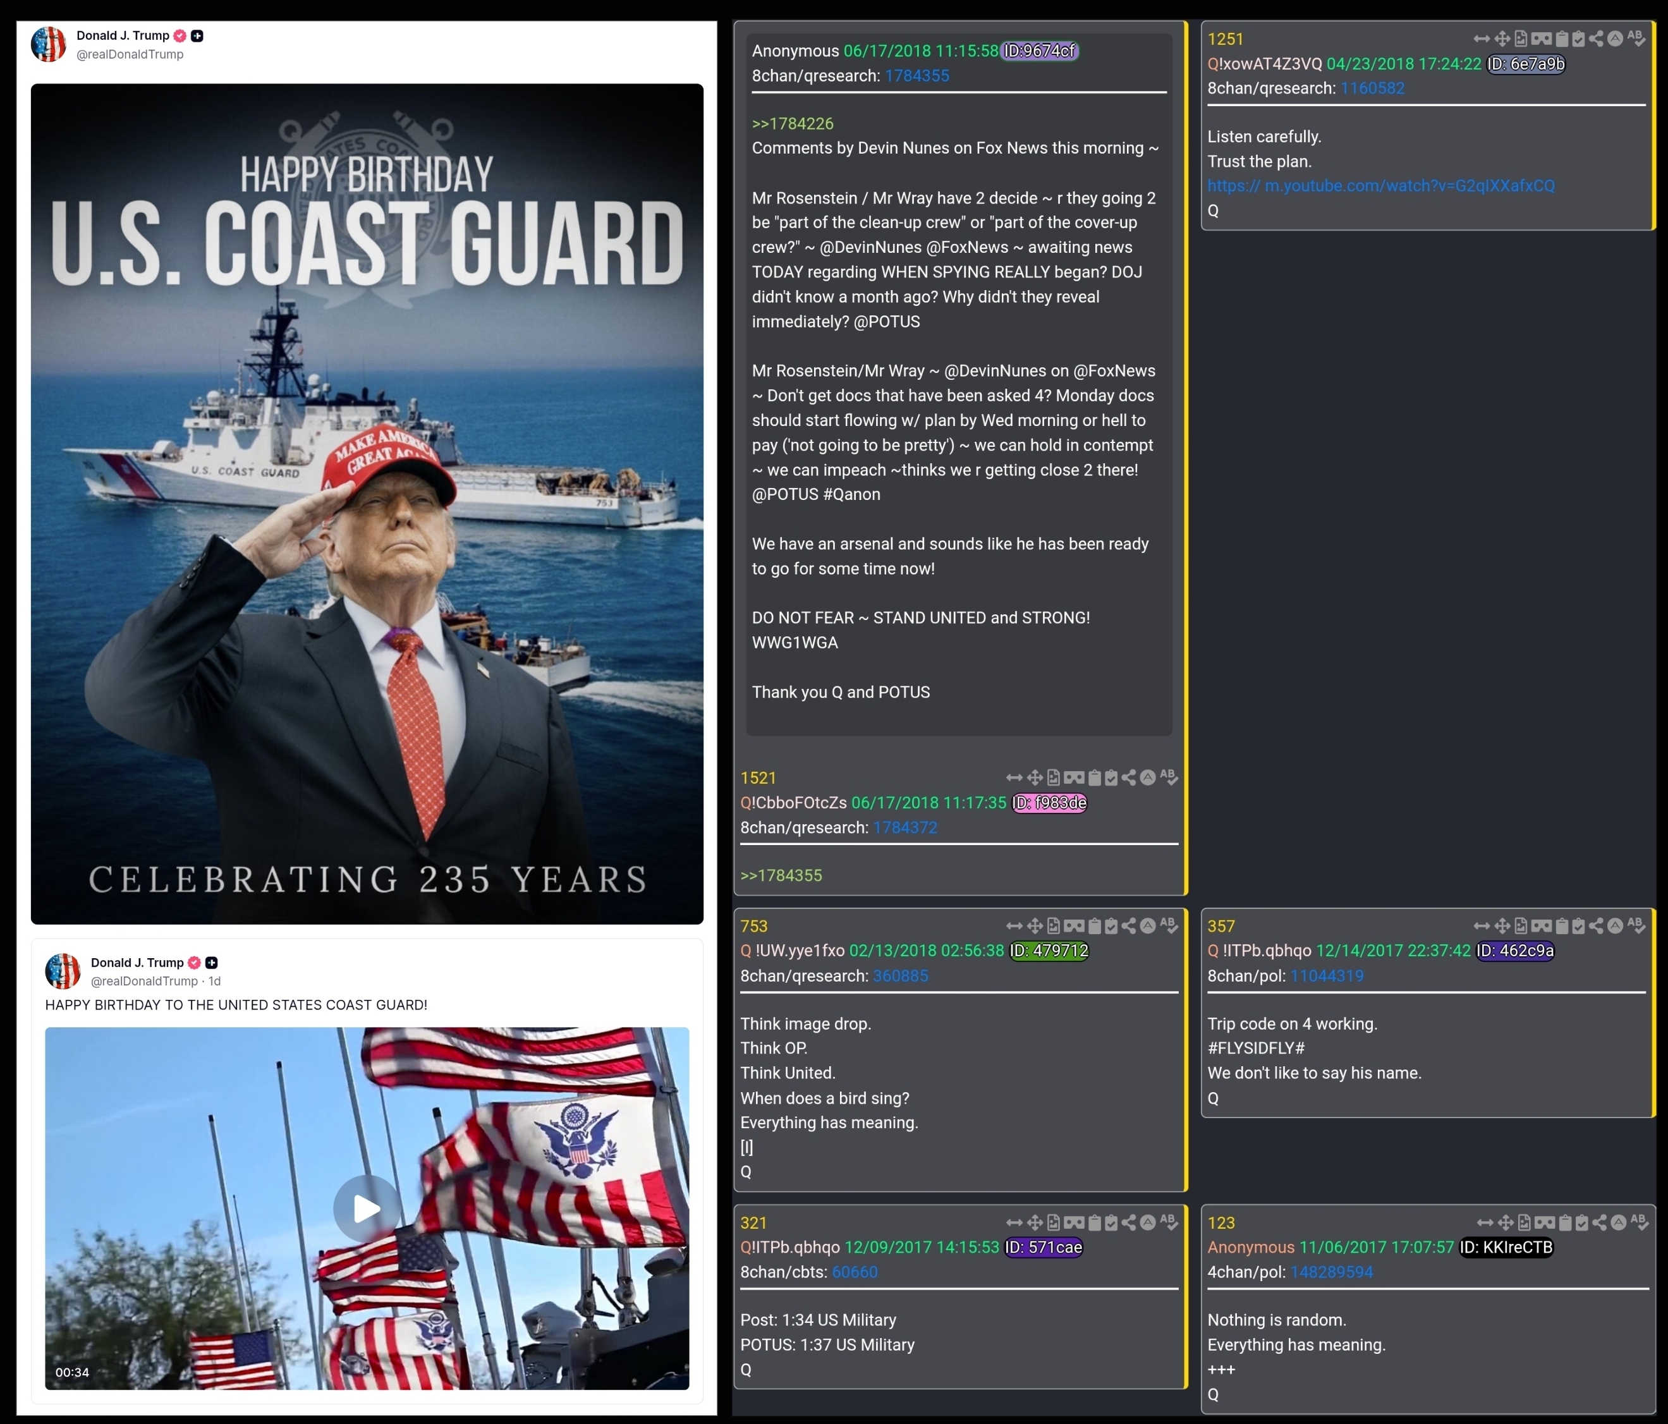The image size is (1668, 1424).
Task: Click the horizontal arrows icon on post 1251
Action: [1482, 39]
